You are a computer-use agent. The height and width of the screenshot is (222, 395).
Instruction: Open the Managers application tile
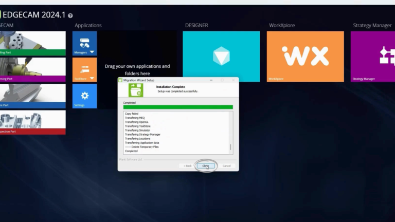click(84, 43)
